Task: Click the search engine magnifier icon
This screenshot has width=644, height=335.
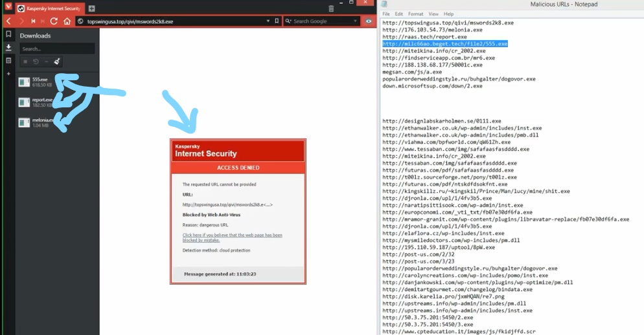Action: point(288,21)
